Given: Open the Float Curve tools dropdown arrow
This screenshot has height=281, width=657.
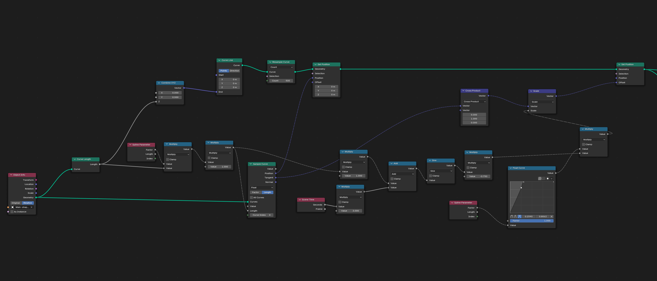Looking at the screenshot, I should tap(552, 179).
